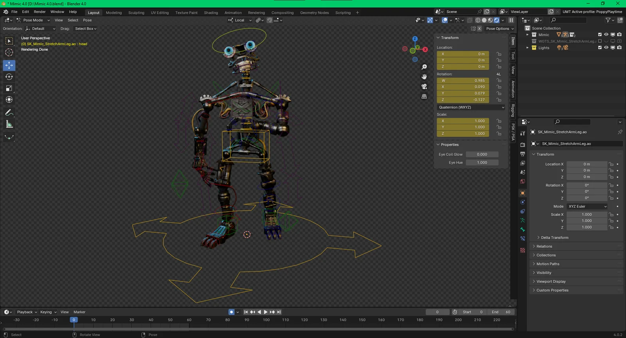Image resolution: width=626 pixels, height=338 pixels.
Task: Switch to the Sculpting workspace tab
Action: coord(136,12)
